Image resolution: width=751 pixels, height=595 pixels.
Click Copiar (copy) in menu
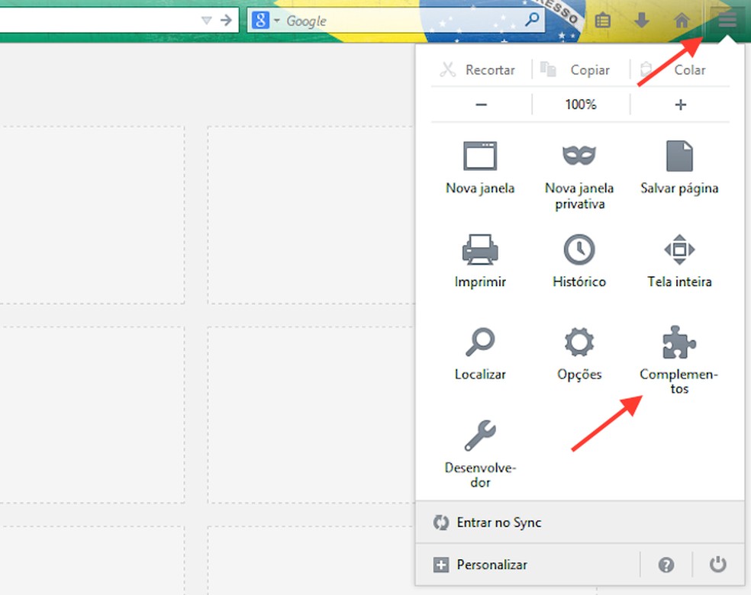(x=577, y=70)
